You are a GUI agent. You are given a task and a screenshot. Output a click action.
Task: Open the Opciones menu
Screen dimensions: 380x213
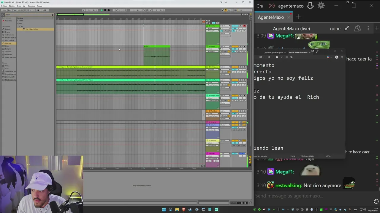31,6
